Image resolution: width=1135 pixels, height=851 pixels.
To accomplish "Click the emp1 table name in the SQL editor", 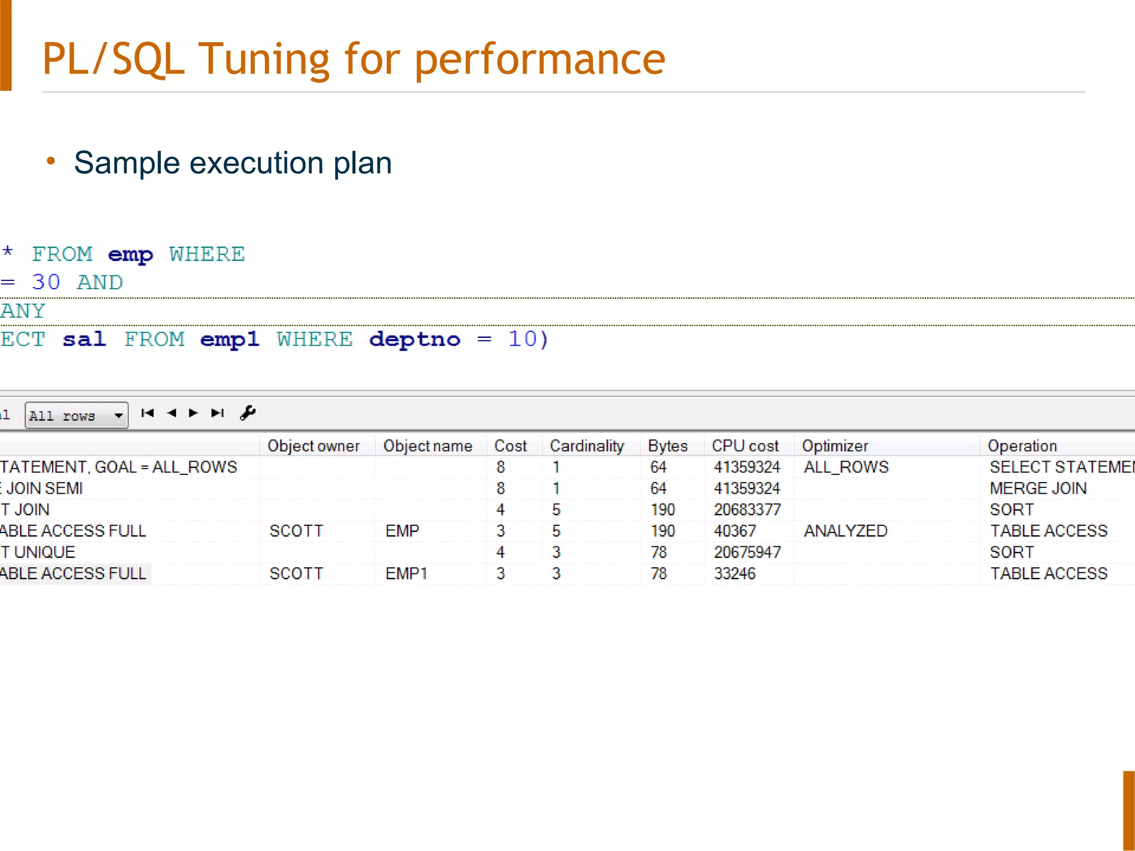I will [229, 339].
